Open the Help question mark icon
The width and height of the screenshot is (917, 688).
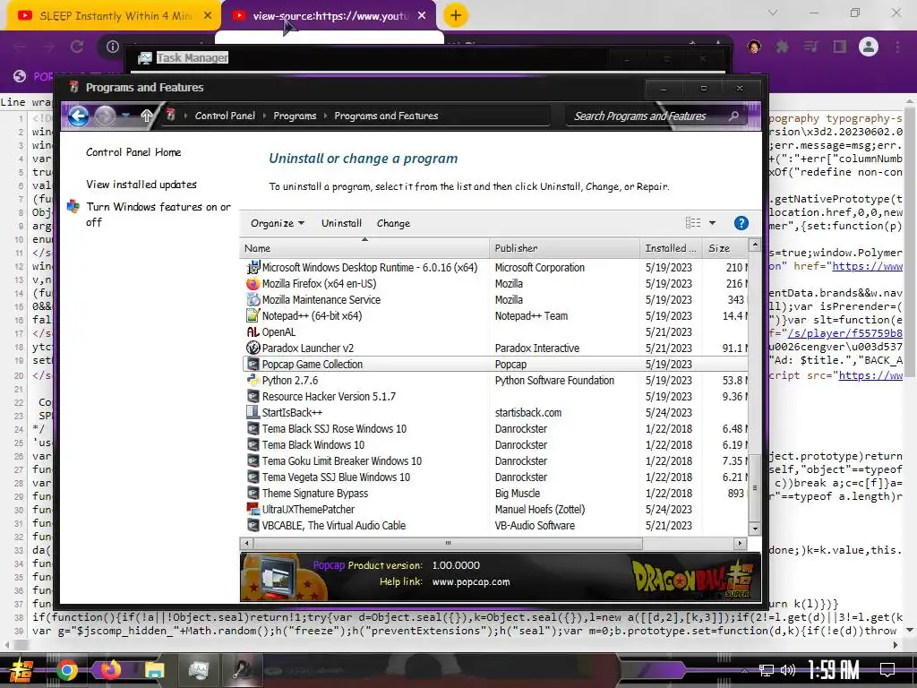741,223
